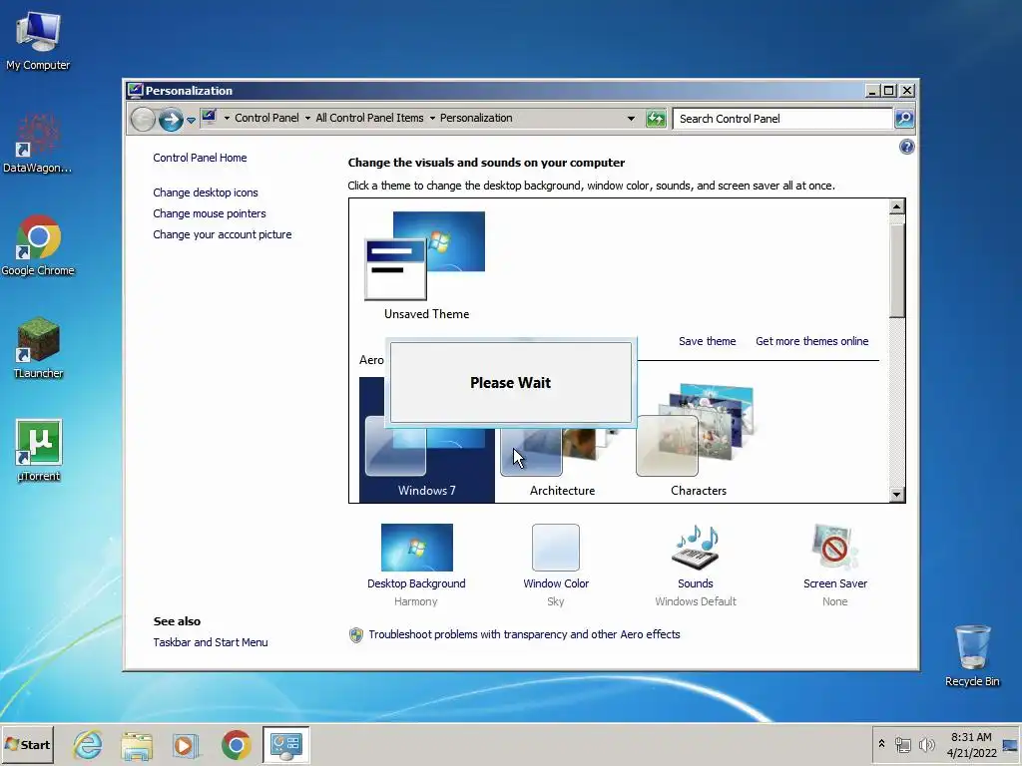Open Control Panel Home link
The height and width of the screenshot is (766, 1022).
200,158
